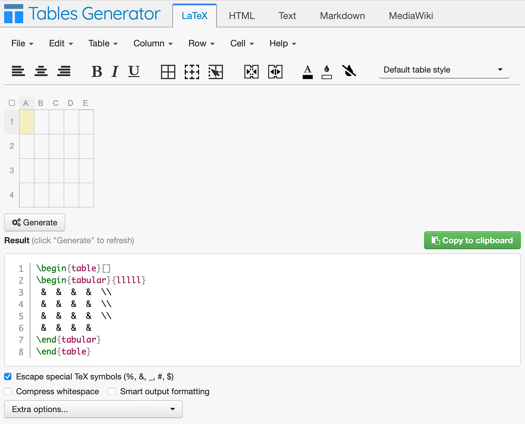Open the Column menu
525x424 pixels.
point(153,43)
